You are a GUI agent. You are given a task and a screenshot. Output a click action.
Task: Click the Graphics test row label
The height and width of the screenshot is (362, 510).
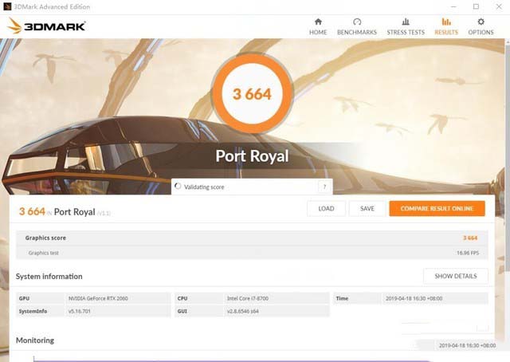pos(43,253)
